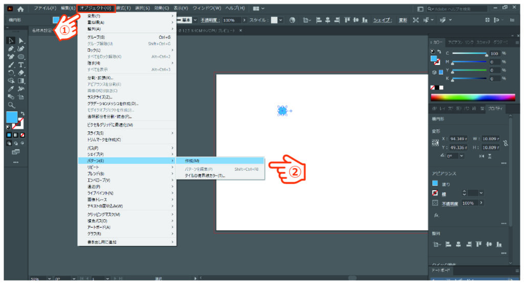Click Horizontal Align Left icon in control bar
The image size is (524, 298).
click(x=319, y=20)
